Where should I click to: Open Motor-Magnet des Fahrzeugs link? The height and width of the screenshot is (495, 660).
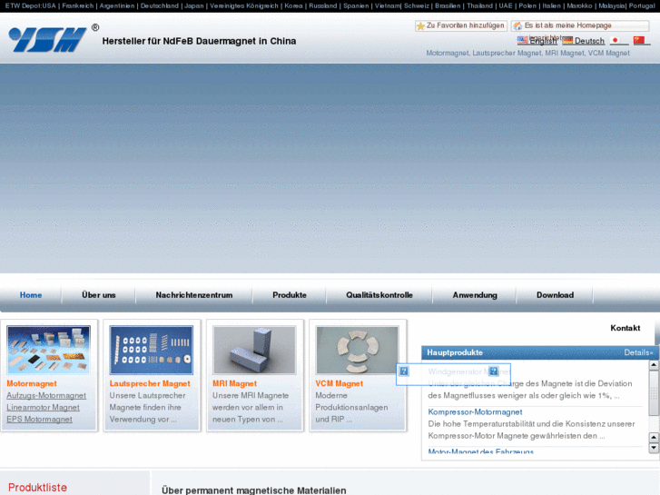[480, 451]
